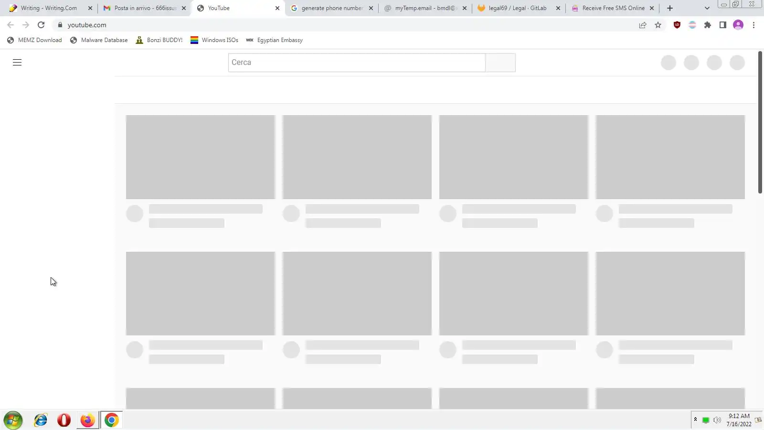Open the Chrome profile avatar
Image resolution: width=764 pixels, height=430 pixels.
click(738, 25)
